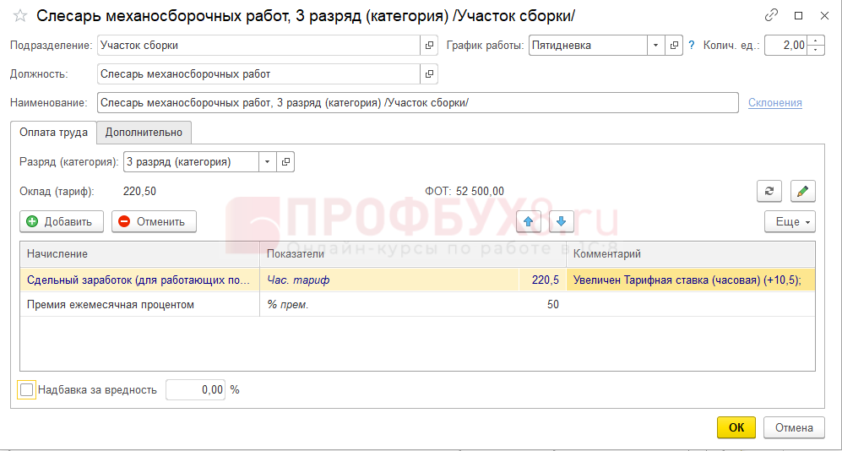Open Должность record via open icon
This screenshot has height=451, width=842.
click(x=428, y=74)
